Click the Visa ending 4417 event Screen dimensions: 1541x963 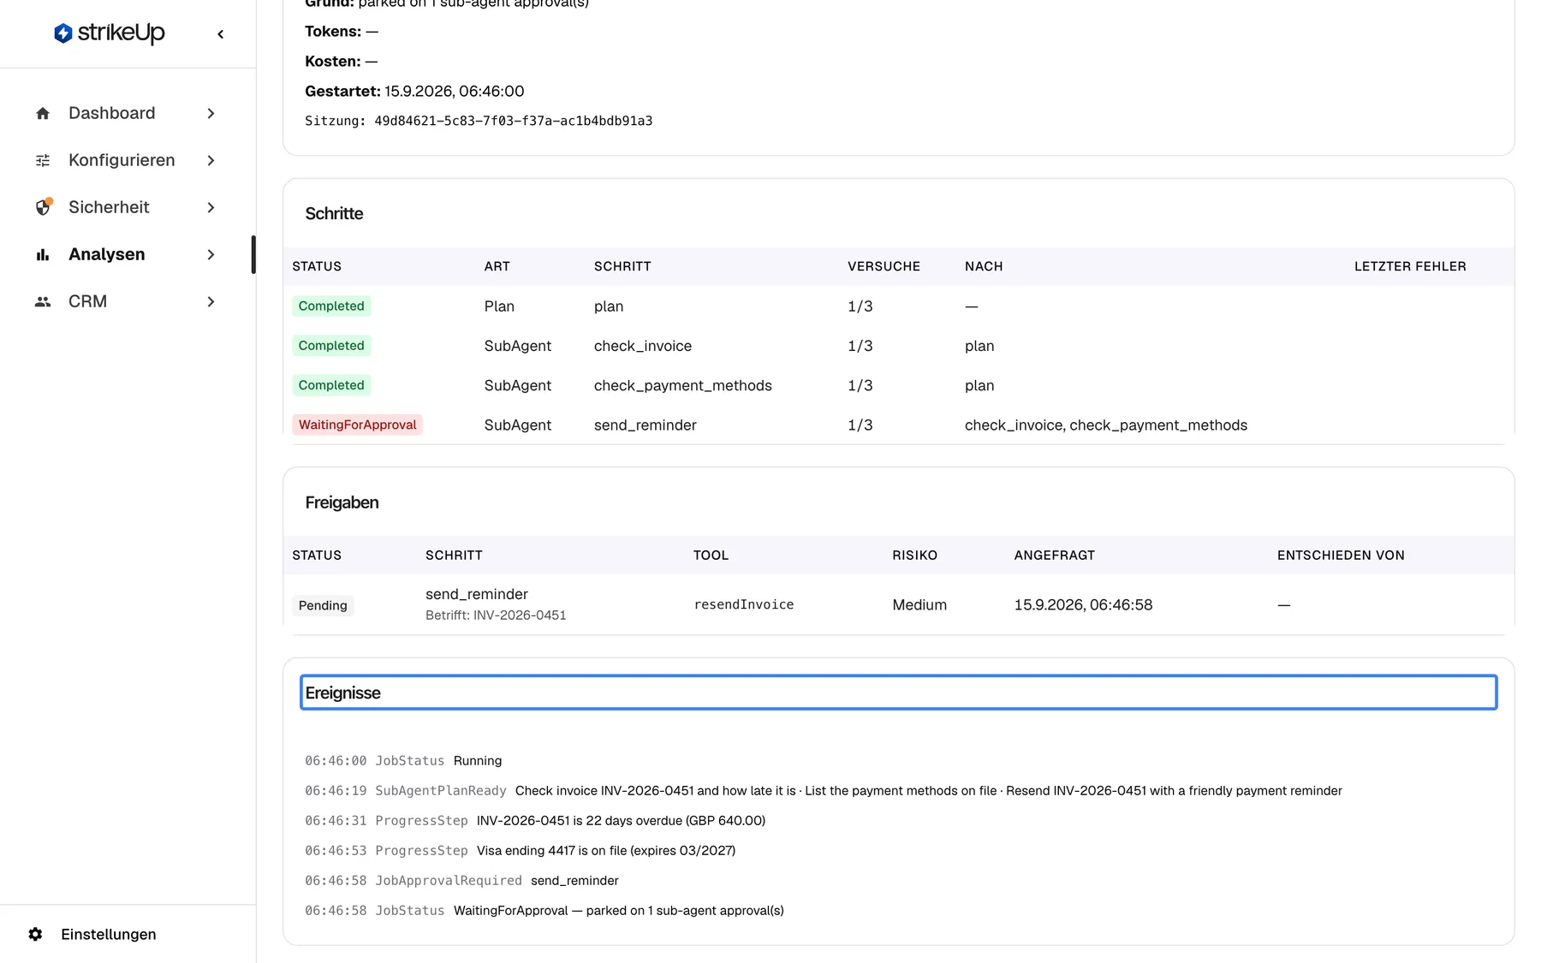(521, 851)
